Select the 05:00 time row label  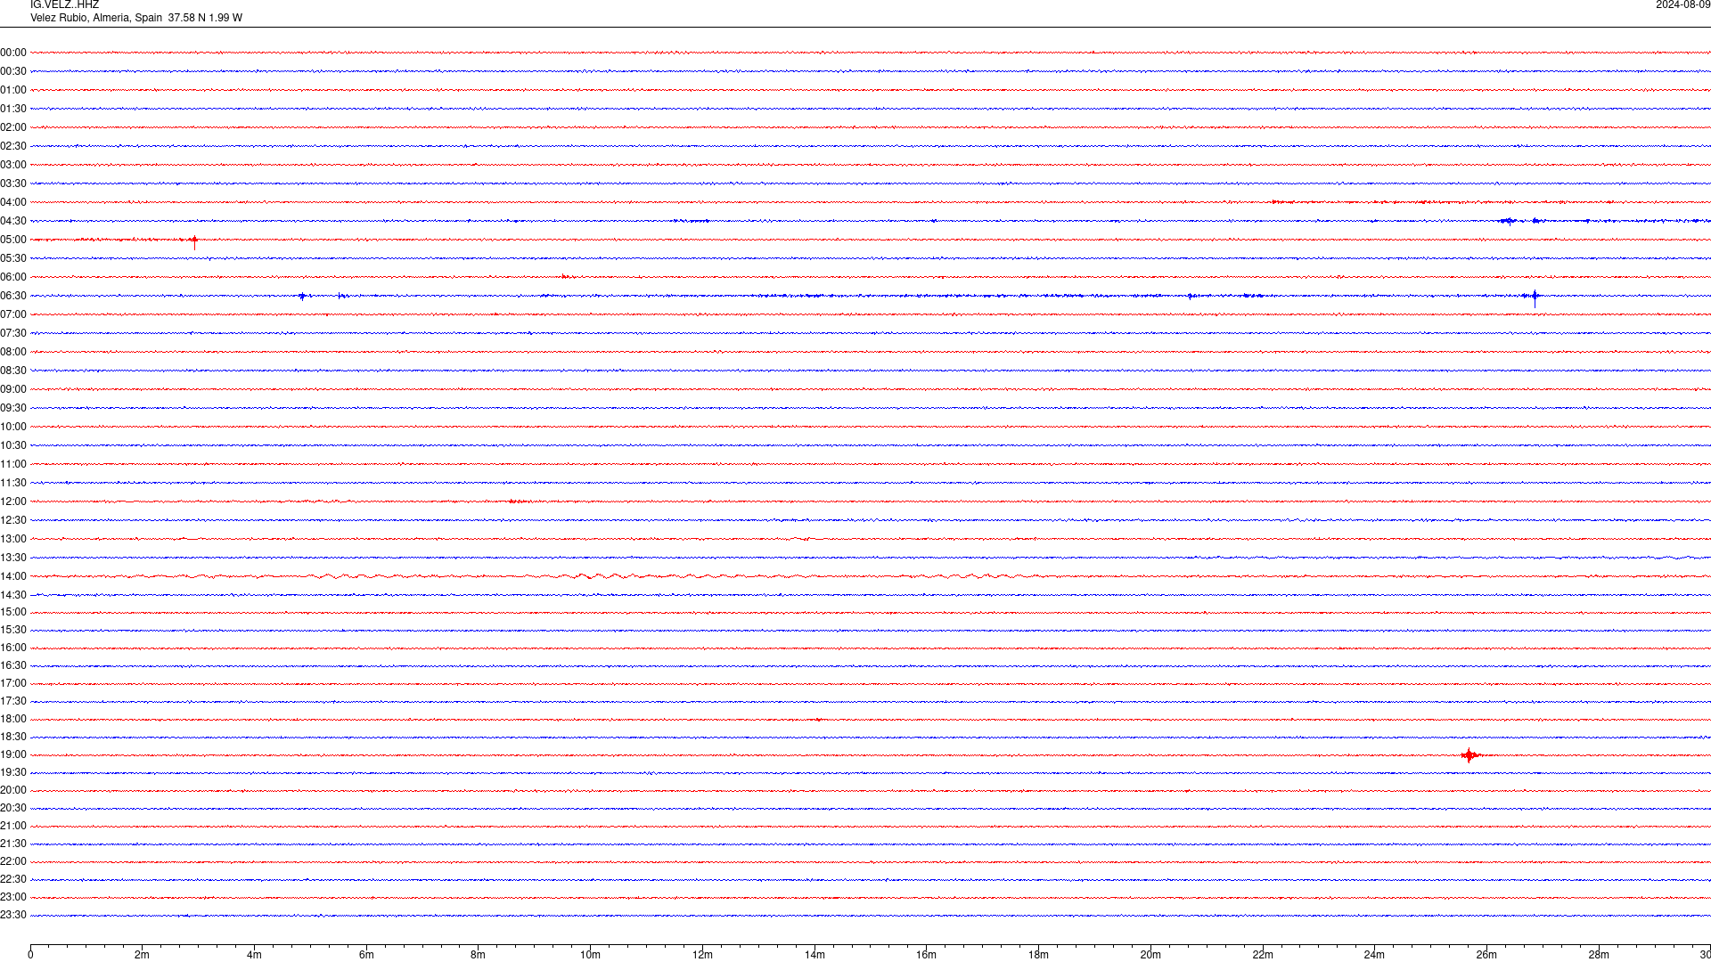click(13, 240)
